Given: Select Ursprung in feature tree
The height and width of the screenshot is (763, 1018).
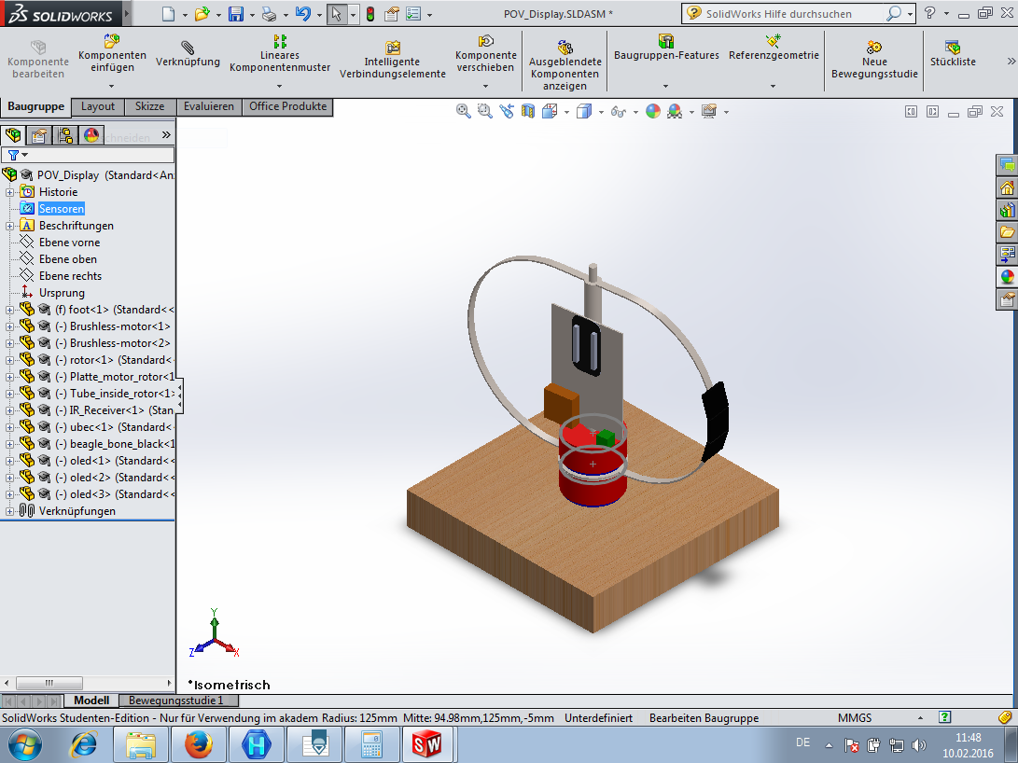Looking at the screenshot, I should 62,293.
